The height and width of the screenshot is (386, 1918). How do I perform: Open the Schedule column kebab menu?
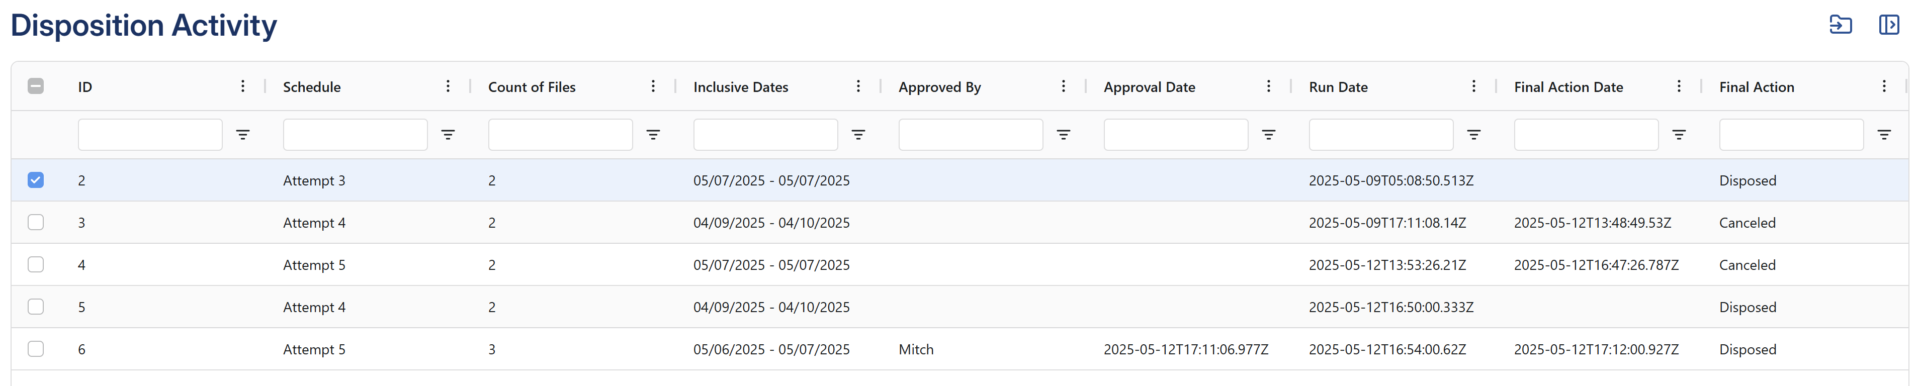(448, 86)
